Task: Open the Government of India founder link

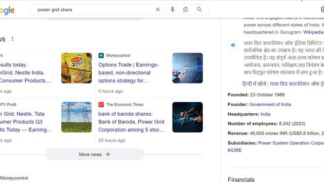Action: coord(270,105)
